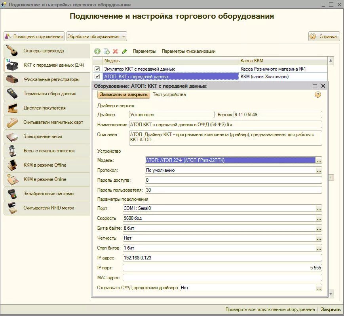Open the Модель selection ellipsis button
Image resolution: width=344 pixels, height=317 pixels.
tap(319, 160)
